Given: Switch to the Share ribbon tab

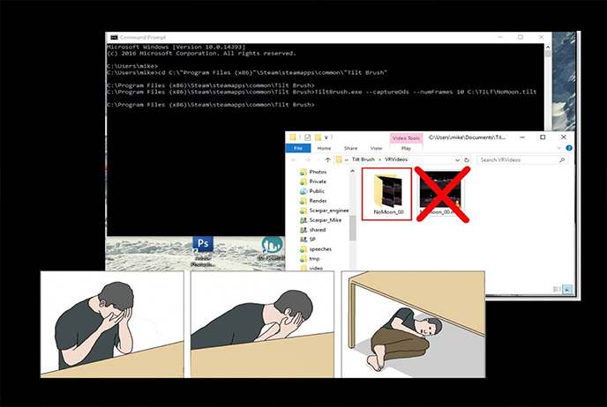Looking at the screenshot, I should click(350, 148).
